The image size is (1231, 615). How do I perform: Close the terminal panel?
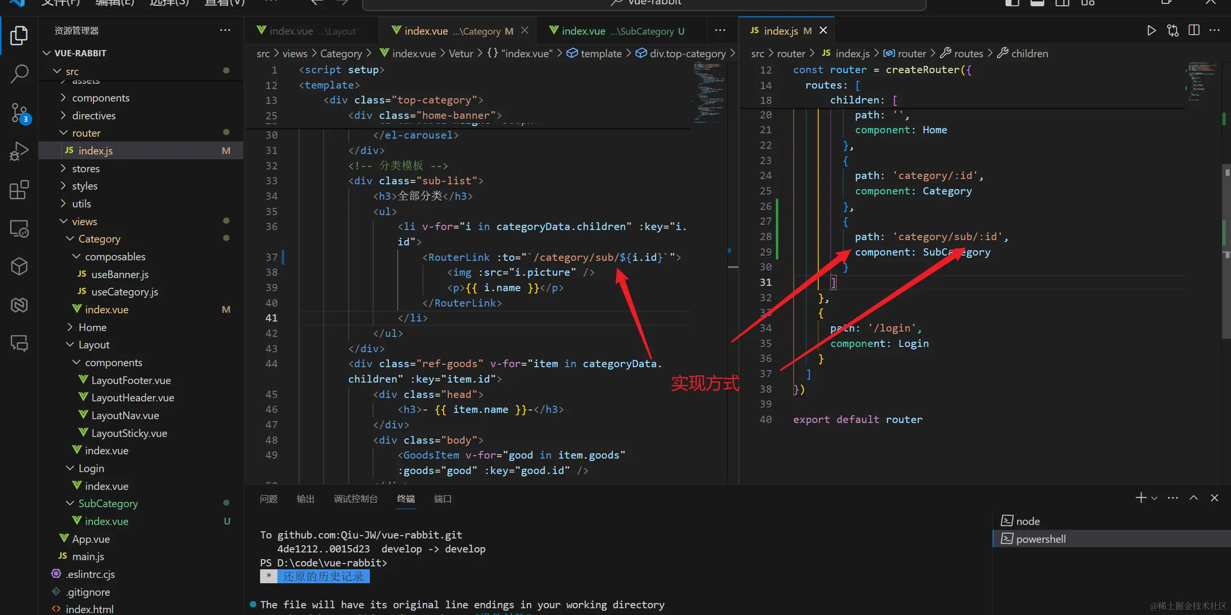tap(1215, 498)
